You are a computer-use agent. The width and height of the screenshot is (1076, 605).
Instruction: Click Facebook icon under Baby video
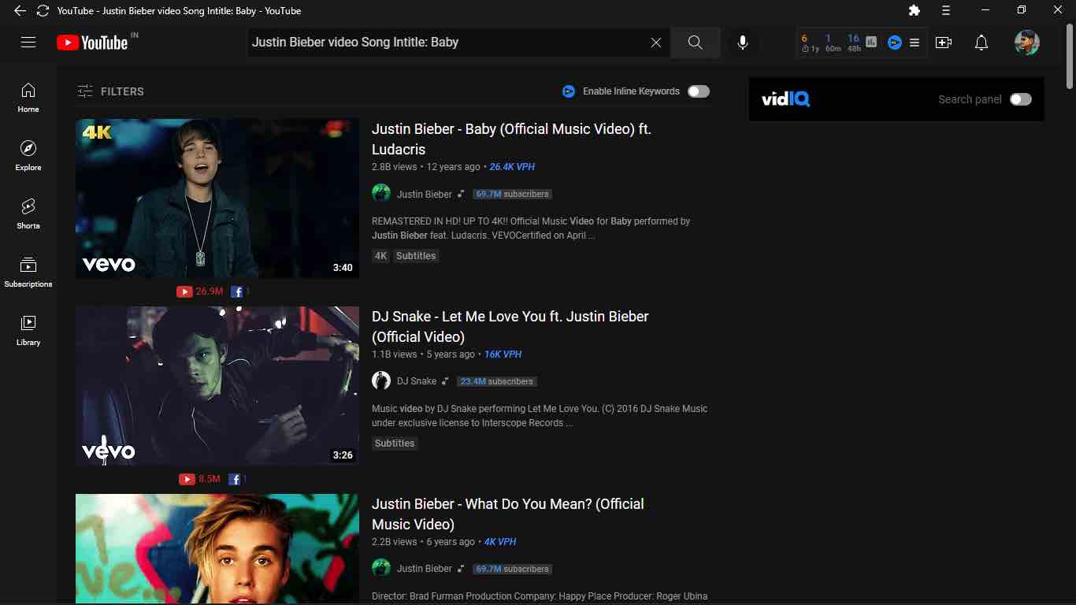(x=237, y=291)
